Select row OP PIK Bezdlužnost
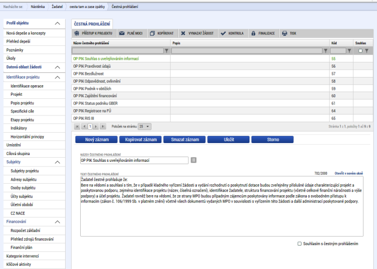This screenshot has width=377, height=269. click(x=222, y=74)
